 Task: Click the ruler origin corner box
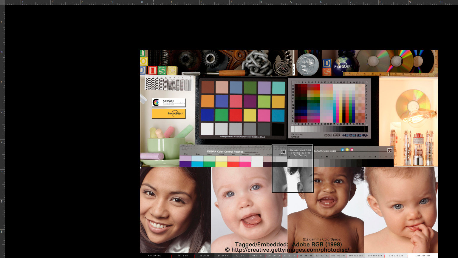click(x=2, y=2)
